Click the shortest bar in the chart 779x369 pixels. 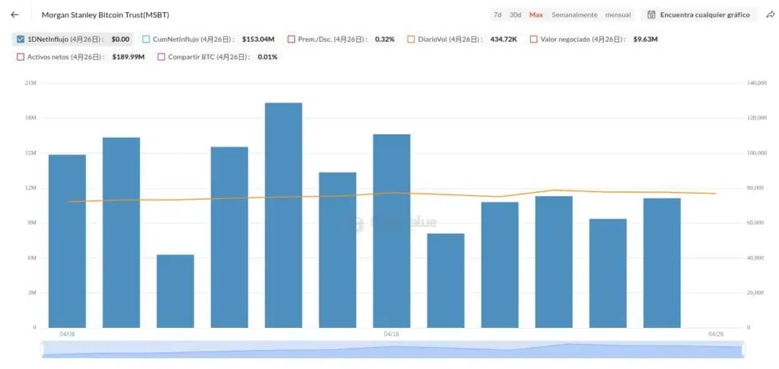point(175,291)
